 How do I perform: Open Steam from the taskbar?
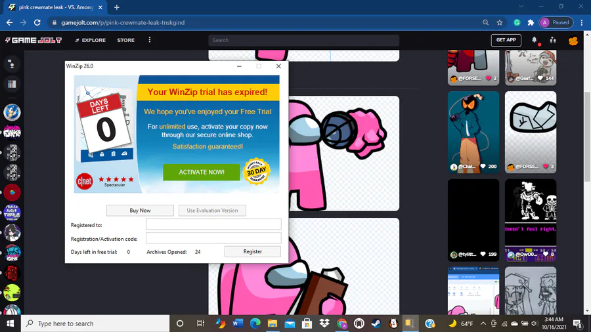pos(376,323)
